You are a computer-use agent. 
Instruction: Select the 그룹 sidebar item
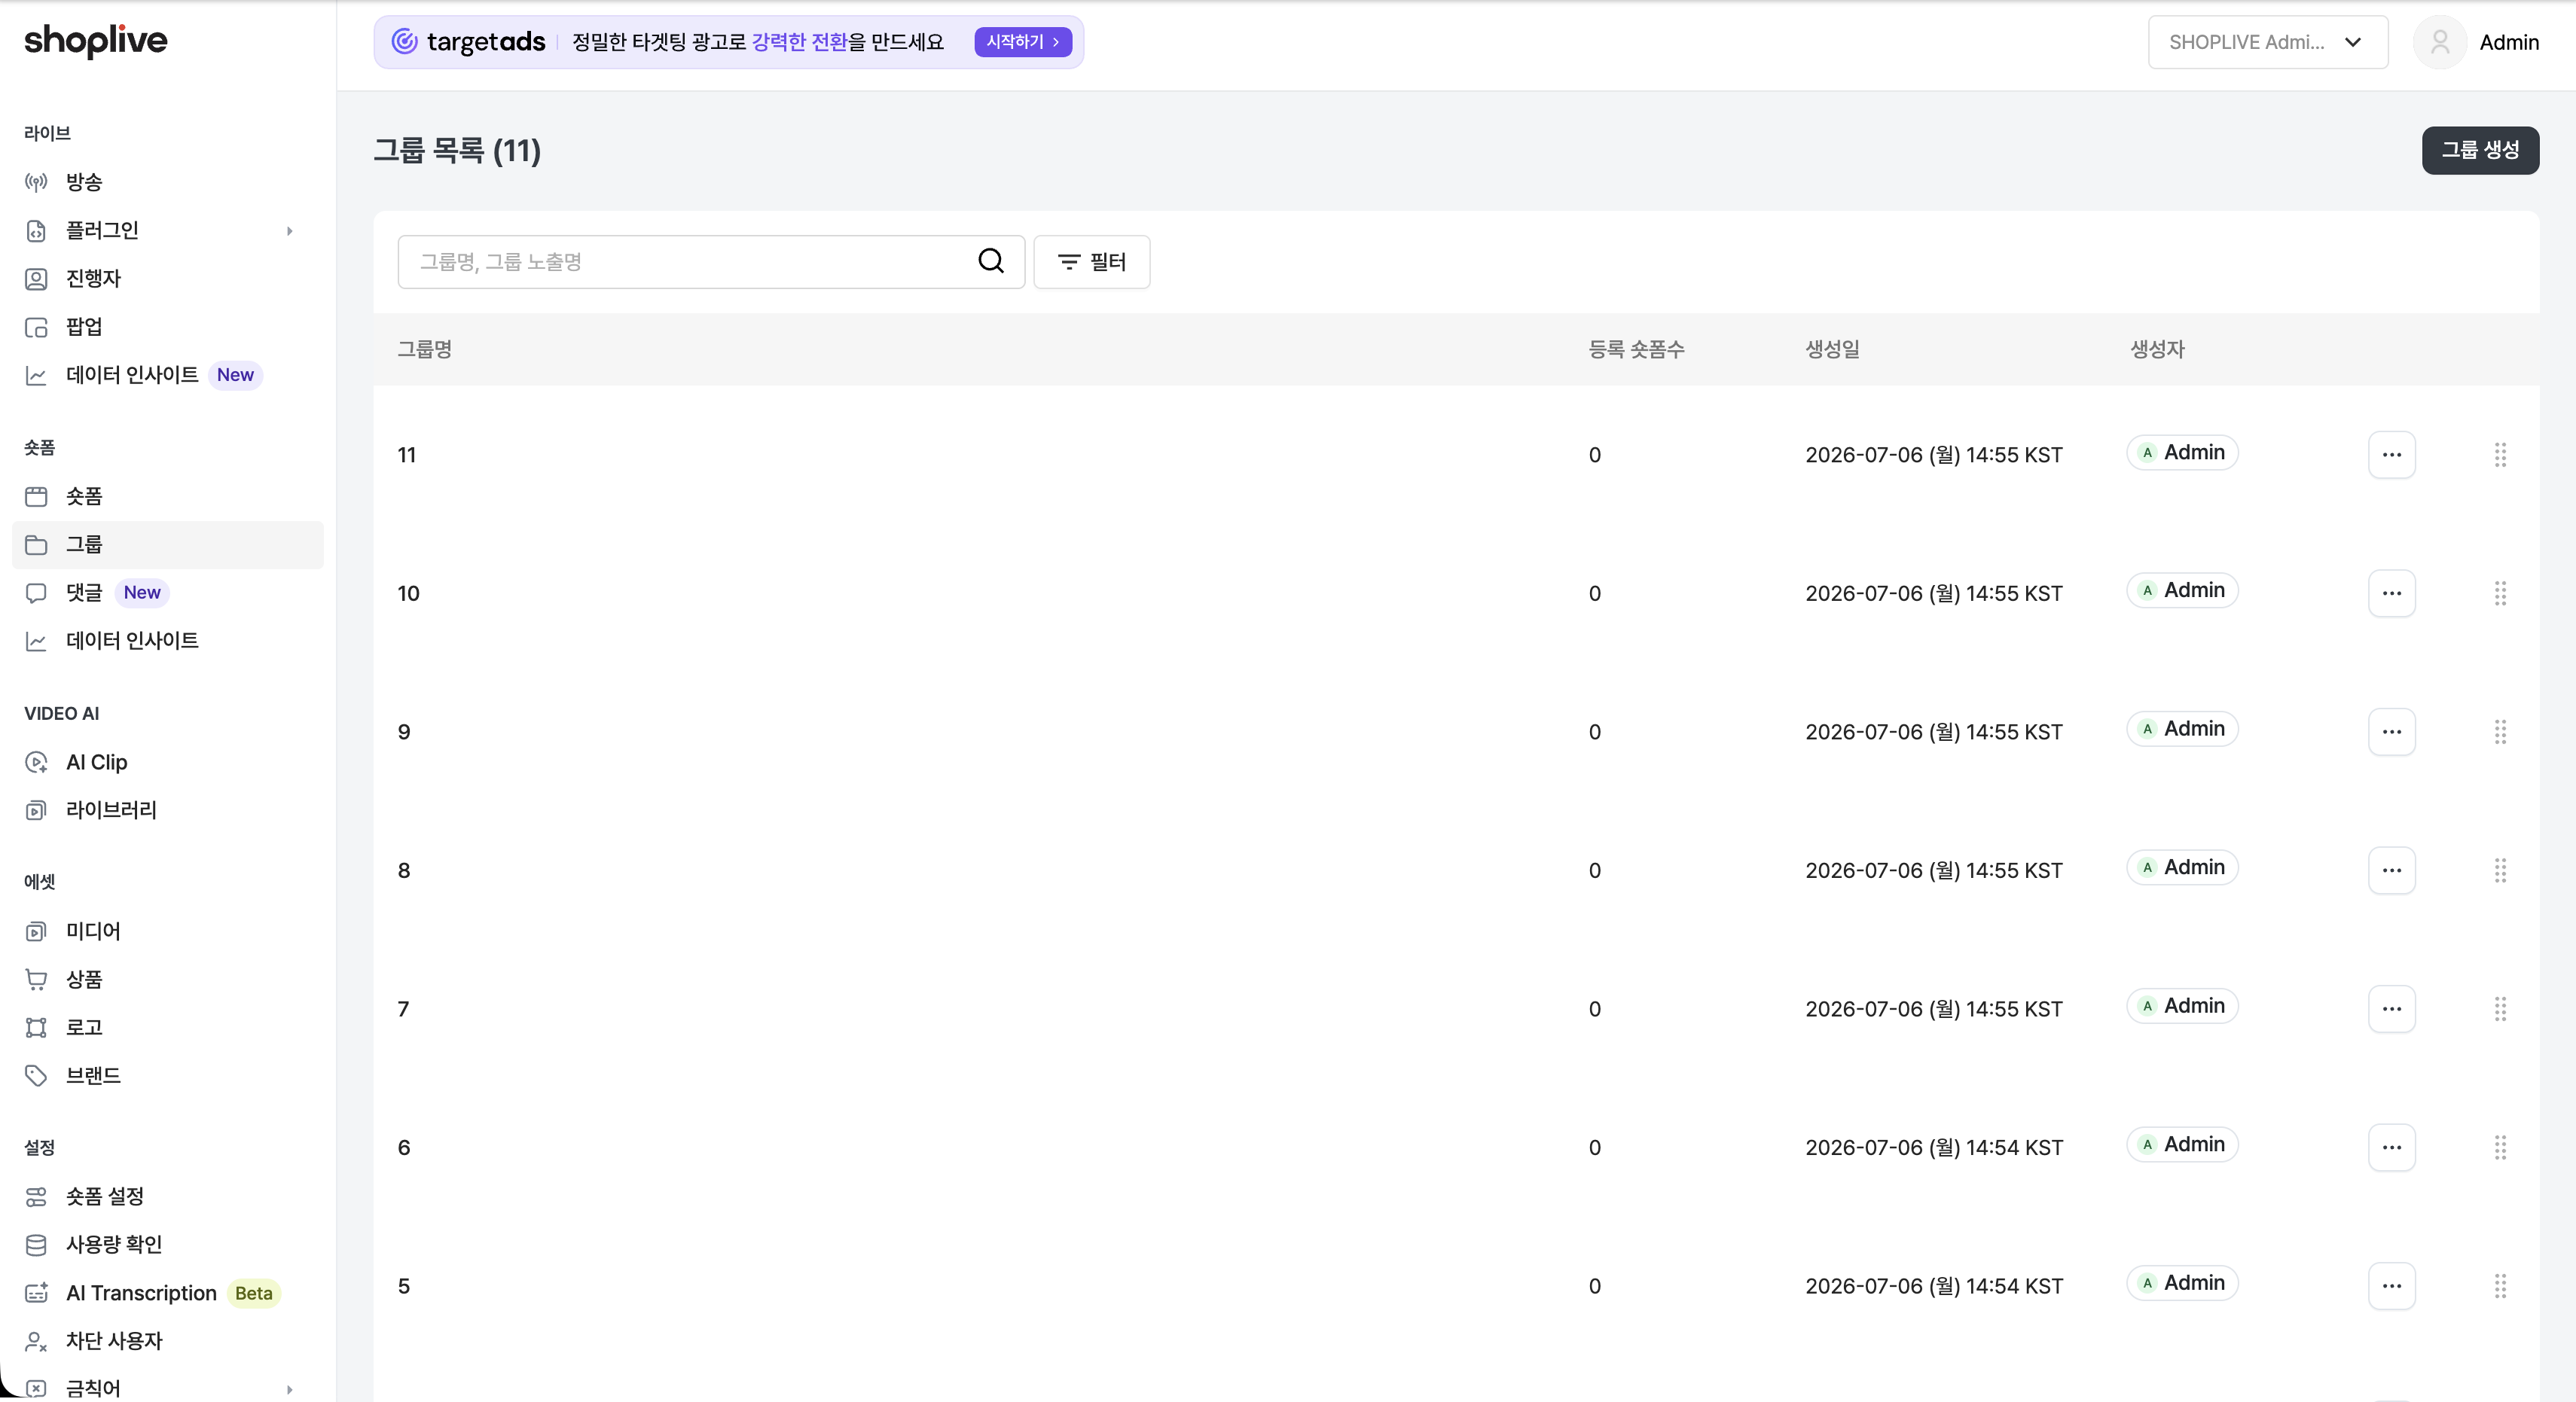[x=168, y=544]
